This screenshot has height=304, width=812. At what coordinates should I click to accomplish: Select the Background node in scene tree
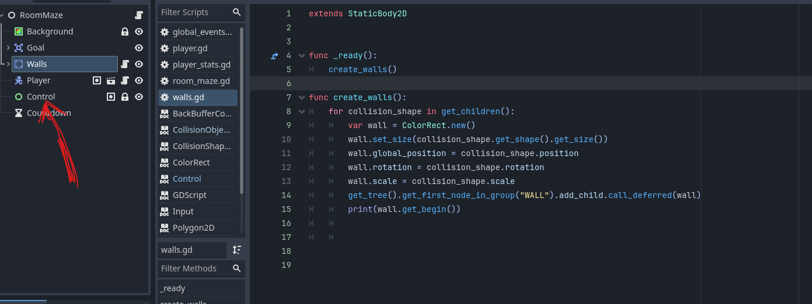(x=50, y=31)
